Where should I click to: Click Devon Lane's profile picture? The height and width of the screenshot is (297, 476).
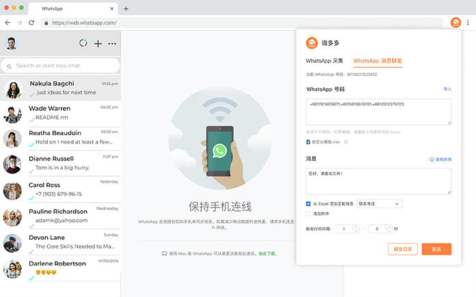(x=12, y=243)
